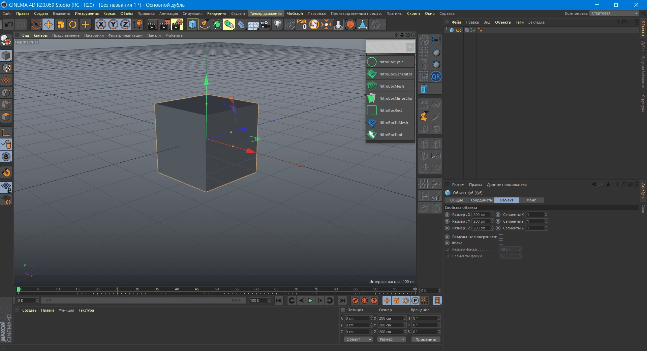The image size is (647, 351).
Task: Run NitroBoxTool from the plugin palette
Action: tap(390, 135)
